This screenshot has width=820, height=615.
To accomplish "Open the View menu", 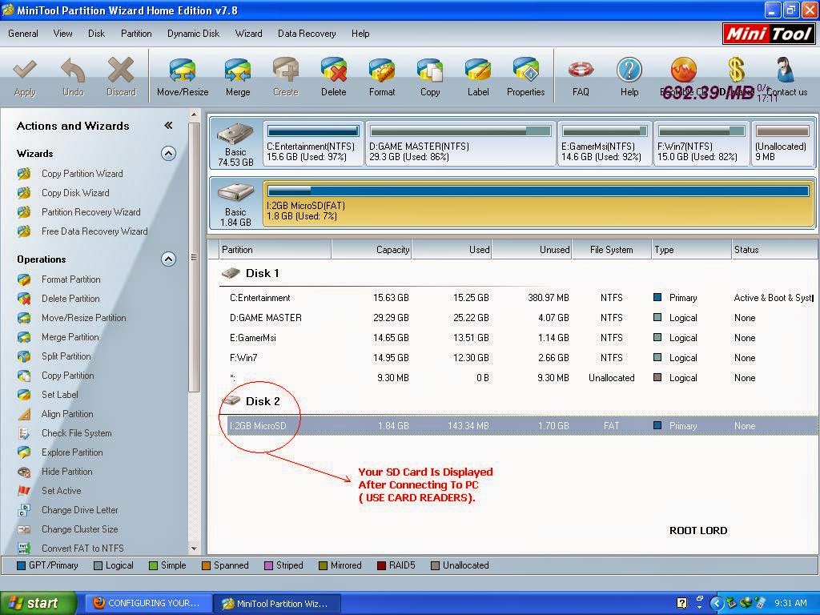I will (62, 34).
